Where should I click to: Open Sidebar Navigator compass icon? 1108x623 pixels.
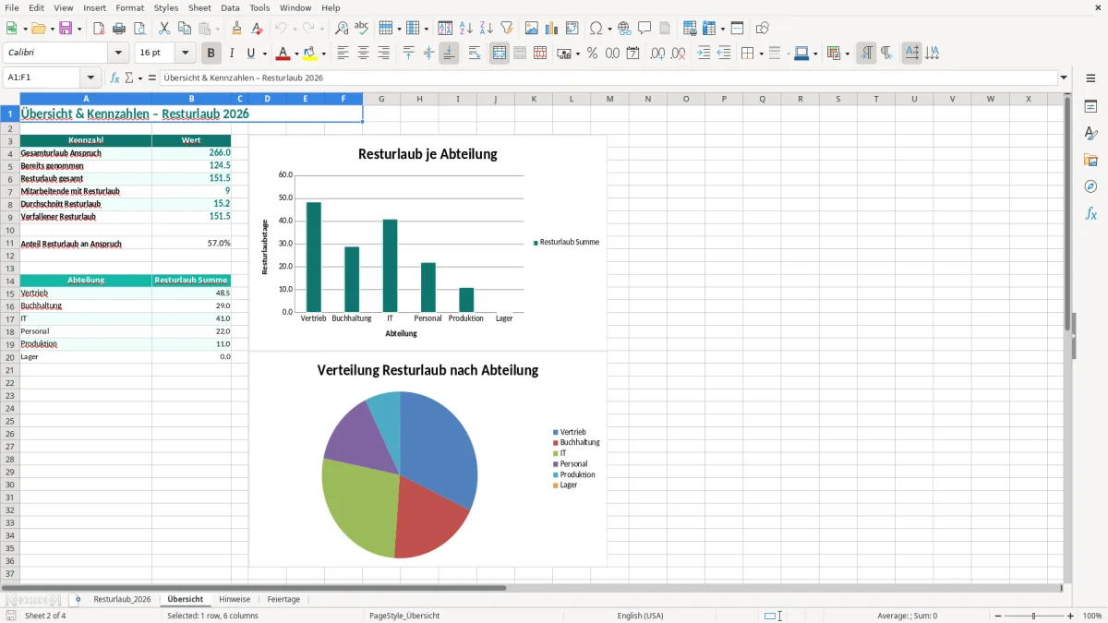tap(1090, 186)
